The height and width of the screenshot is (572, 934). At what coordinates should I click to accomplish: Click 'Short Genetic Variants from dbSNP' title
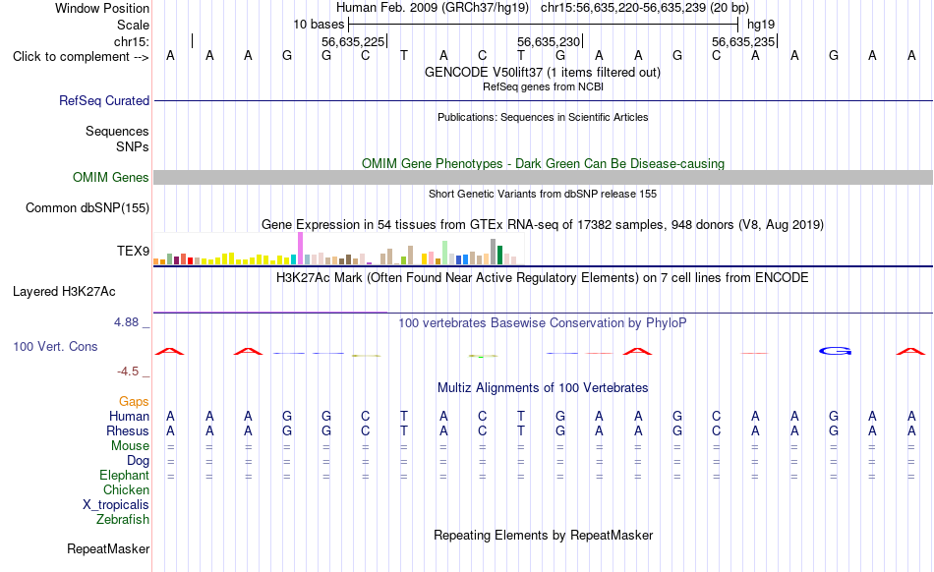tap(543, 194)
